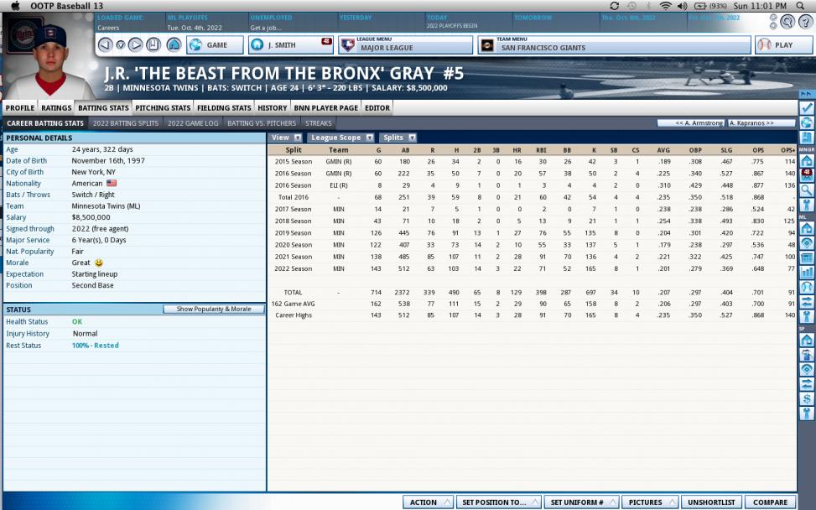The width and height of the screenshot is (816, 510).
Task: Sort table by AVG column header
Action: [x=663, y=150]
